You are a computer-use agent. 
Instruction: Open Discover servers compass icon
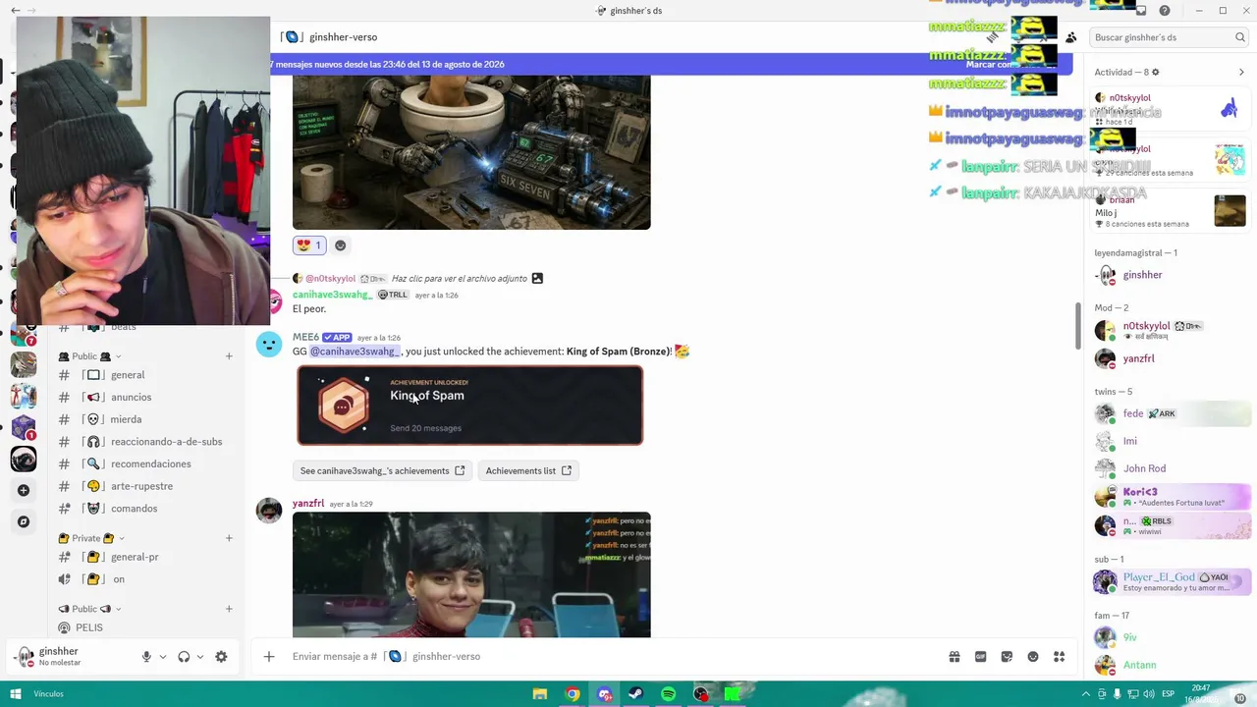pos(24,521)
